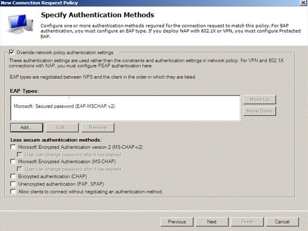Select the EAP-MSCHAP v2 list entry

65,106
